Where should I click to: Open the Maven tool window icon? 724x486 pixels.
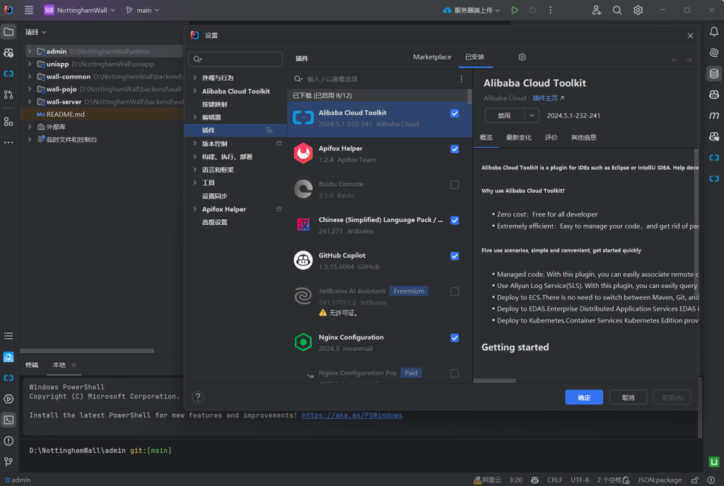pos(714,115)
